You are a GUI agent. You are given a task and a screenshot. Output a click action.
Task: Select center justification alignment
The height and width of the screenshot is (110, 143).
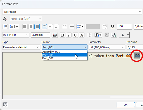pos(31,27)
